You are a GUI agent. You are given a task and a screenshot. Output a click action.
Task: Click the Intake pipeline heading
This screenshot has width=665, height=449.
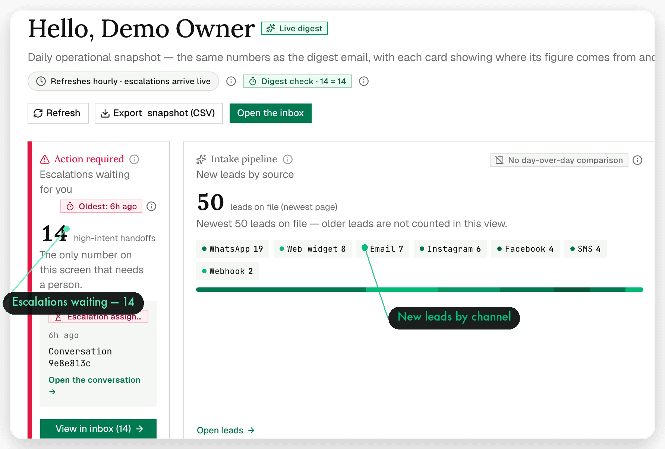pyautogui.click(x=244, y=159)
